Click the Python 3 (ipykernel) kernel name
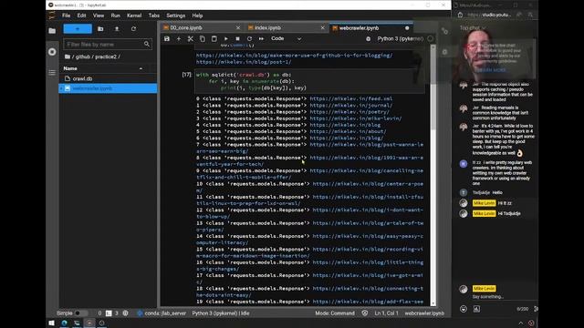 point(400,38)
